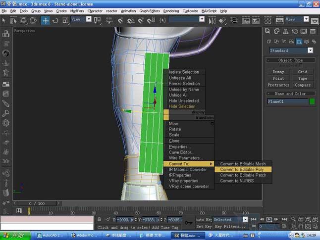Open the green object color swatch
The width and height of the screenshot is (320, 240).
coord(312,101)
